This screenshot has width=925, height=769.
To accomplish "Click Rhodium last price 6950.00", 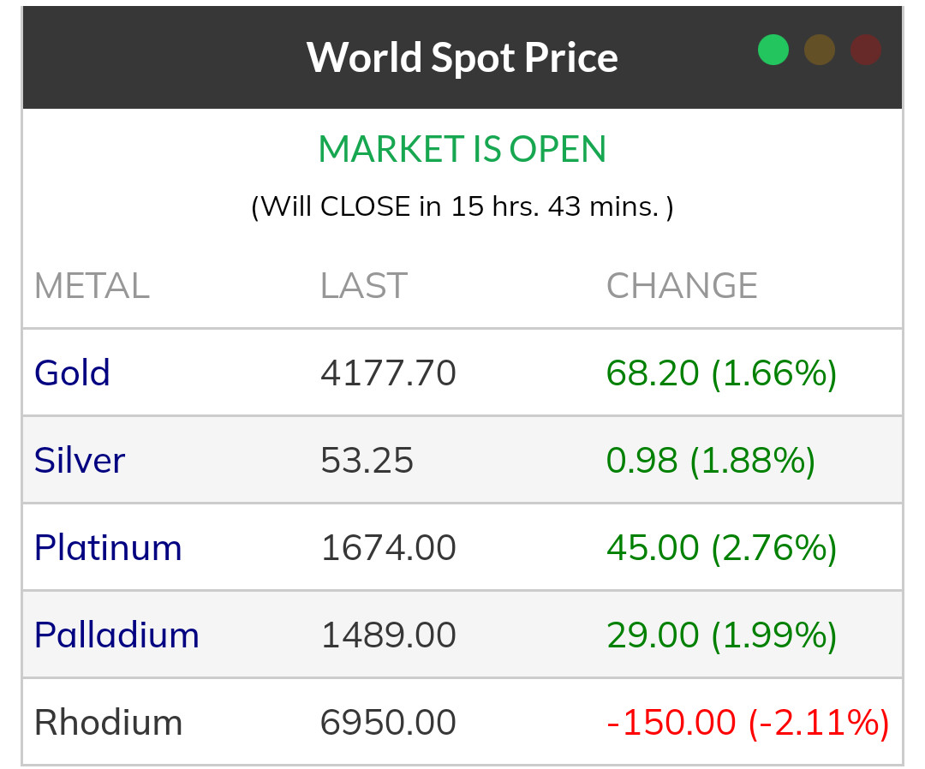I will point(388,723).
